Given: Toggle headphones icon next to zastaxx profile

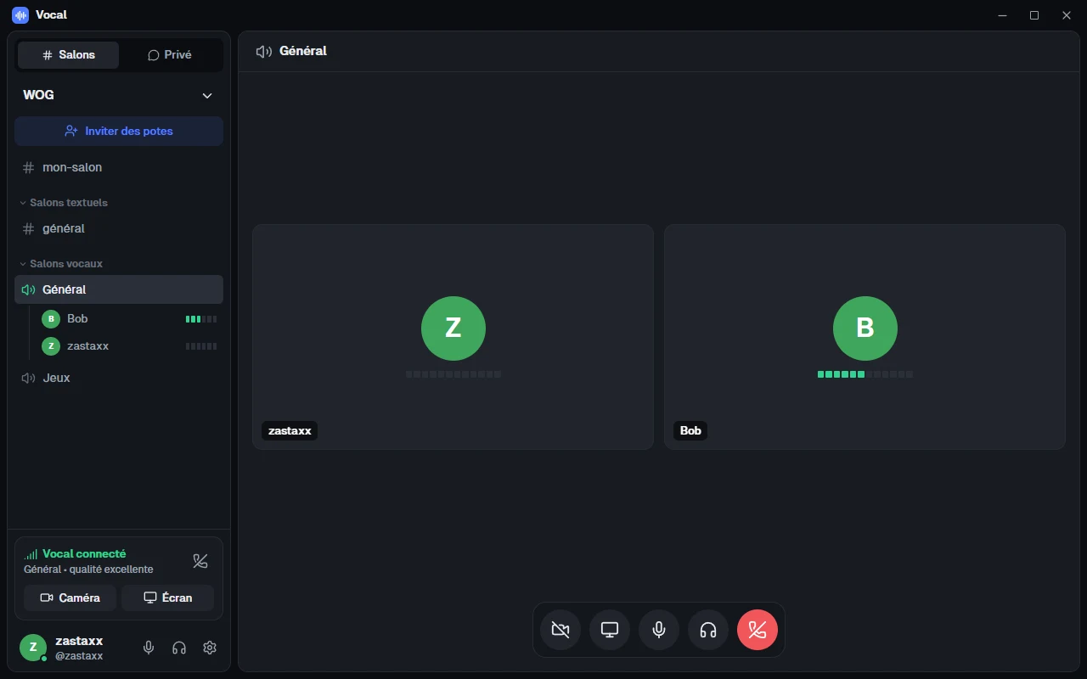Looking at the screenshot, I should coord(179,648).
